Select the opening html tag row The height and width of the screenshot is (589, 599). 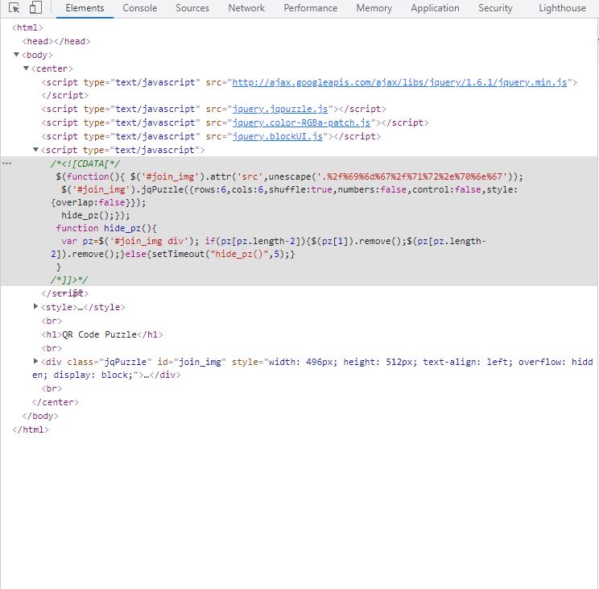(27, 27)
